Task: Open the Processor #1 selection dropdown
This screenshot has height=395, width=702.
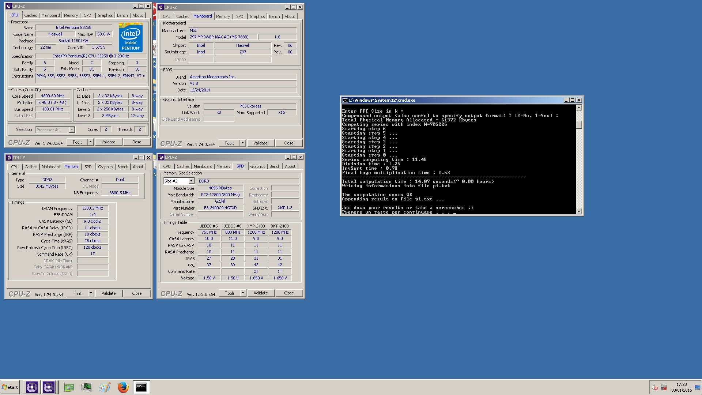Action: pos(72,129)
